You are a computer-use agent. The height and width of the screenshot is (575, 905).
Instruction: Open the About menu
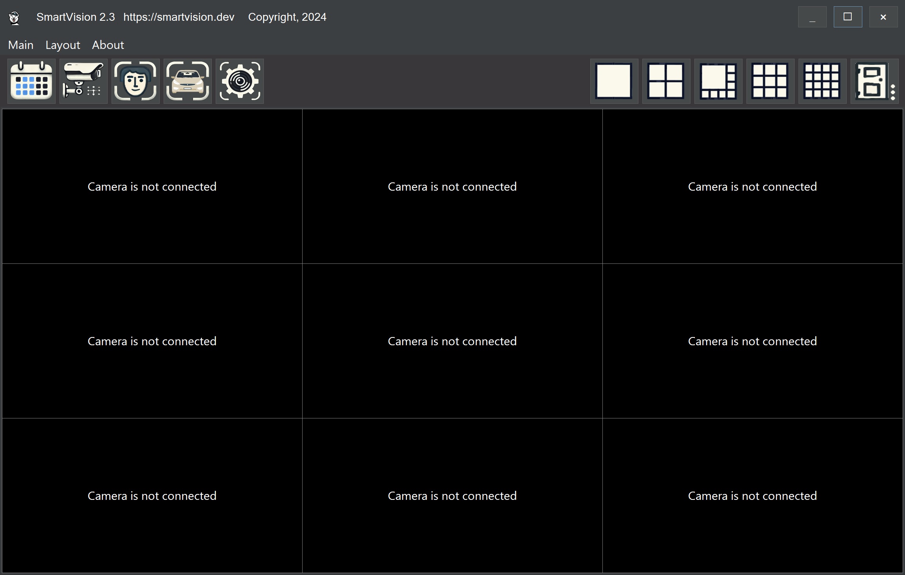pos(108,45)
